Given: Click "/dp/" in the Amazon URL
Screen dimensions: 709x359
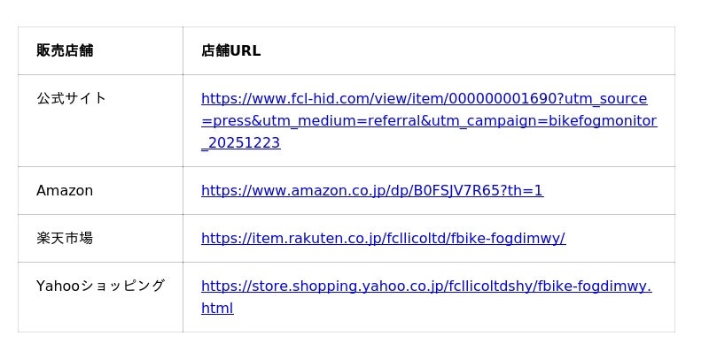Looking at the screenshot, I should tap(400, 190).
